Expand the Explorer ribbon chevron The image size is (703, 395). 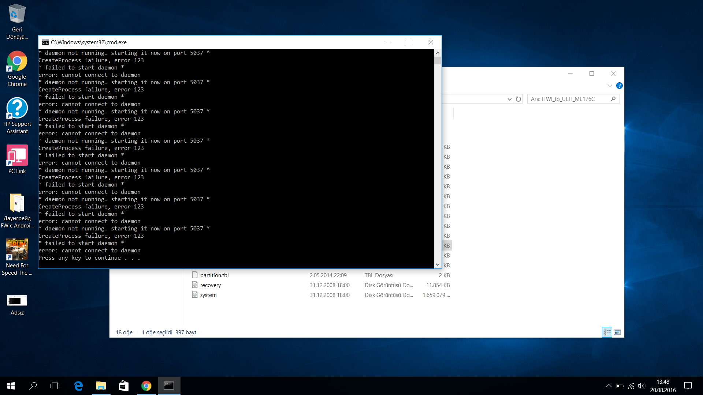pyautogui.click(x=610, y=86)
